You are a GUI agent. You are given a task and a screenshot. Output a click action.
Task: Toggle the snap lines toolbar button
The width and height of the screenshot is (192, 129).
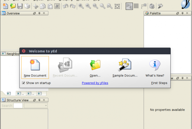click(144, 6)
